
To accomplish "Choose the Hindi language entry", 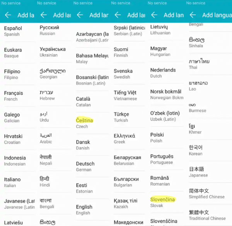I will click(45, 182).
